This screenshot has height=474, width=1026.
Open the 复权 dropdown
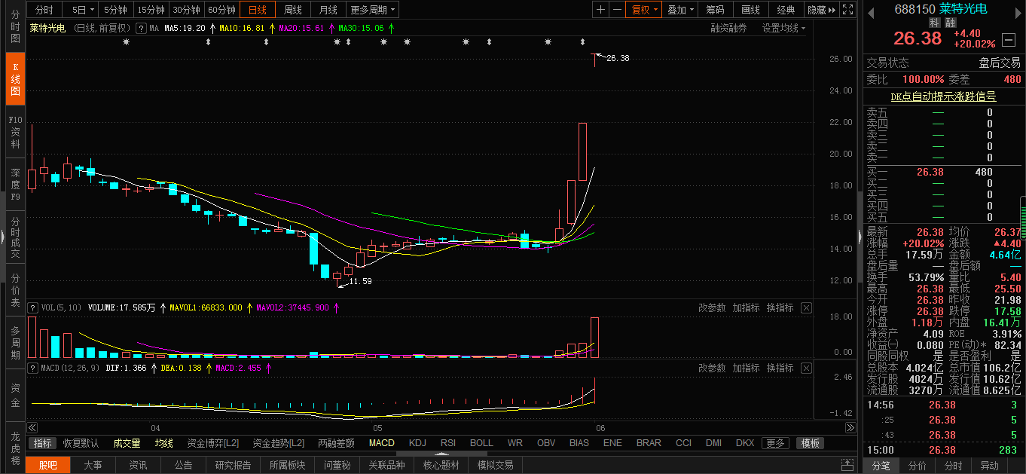click(645, 10)
